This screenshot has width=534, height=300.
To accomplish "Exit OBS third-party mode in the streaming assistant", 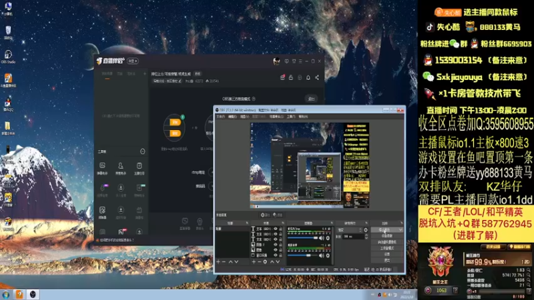I will (311, 99).
